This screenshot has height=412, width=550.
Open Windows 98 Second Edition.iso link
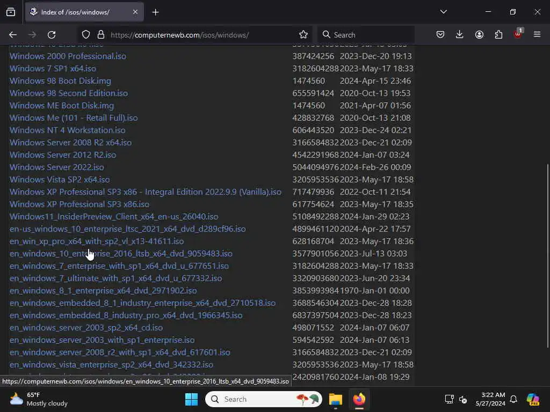(69, 93)
